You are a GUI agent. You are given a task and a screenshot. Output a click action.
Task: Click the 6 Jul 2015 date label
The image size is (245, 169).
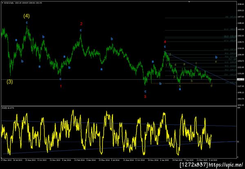click(213, 160)
